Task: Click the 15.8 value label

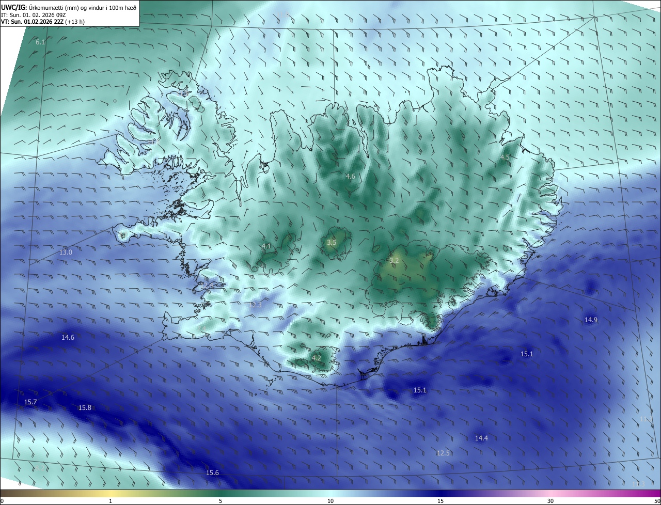Action: point(85,408)
